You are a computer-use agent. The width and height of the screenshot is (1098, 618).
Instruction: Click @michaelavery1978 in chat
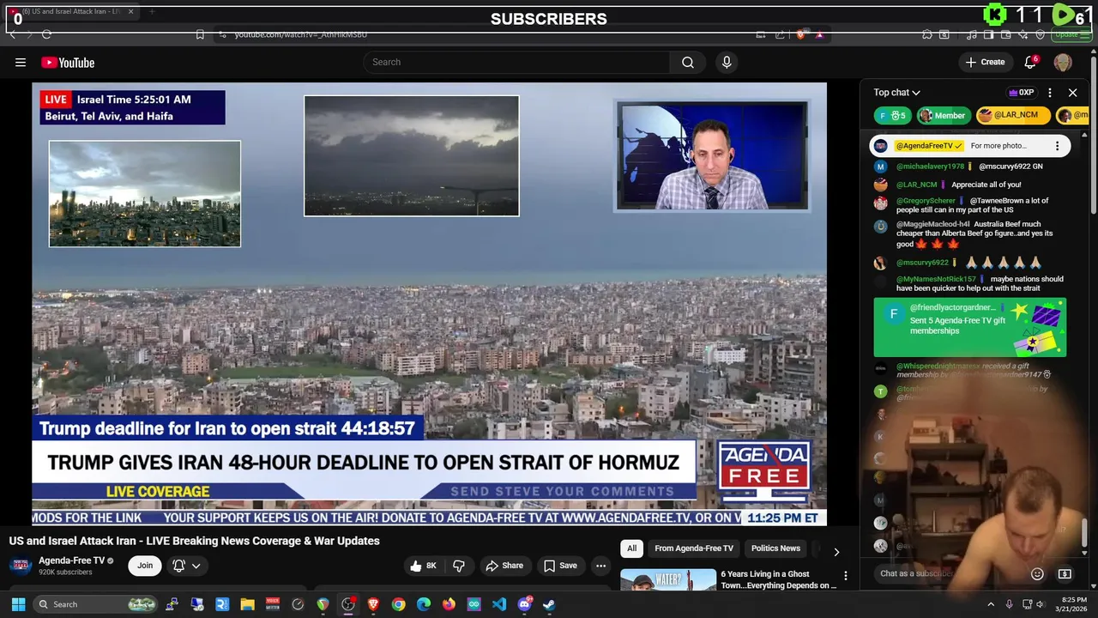tap(930, 167)
